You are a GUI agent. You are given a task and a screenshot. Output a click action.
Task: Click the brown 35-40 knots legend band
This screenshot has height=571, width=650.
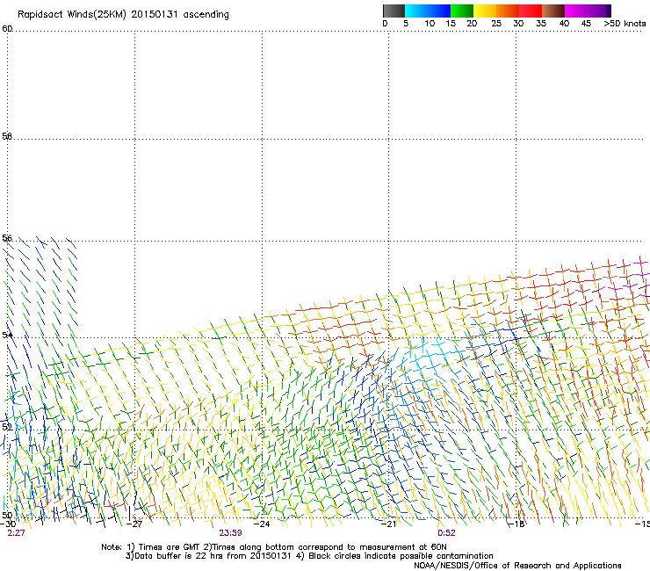point(553,11)
